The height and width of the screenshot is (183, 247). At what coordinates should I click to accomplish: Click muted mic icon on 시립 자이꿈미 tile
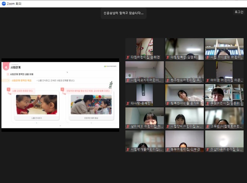[207, 57]
